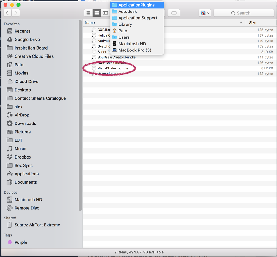Open iCloud Drive in the sidebar
The height and width of the screenshot is (257, 277).
tap(22, 81)
